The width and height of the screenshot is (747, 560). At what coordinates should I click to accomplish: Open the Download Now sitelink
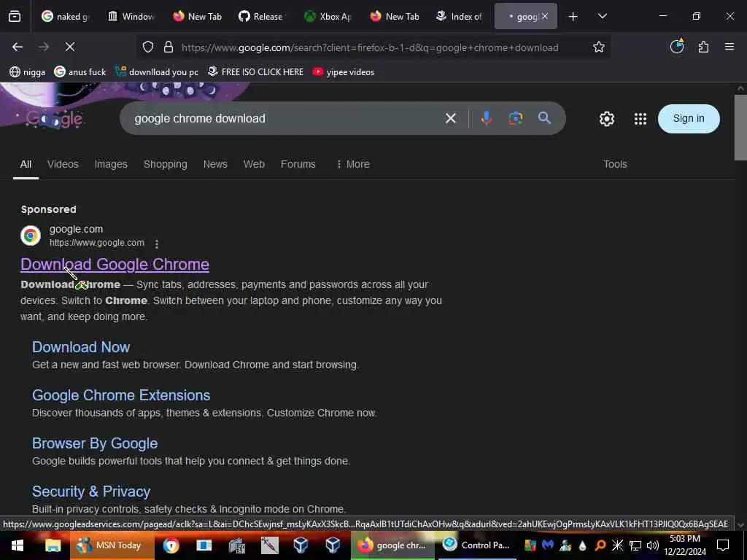81,346
